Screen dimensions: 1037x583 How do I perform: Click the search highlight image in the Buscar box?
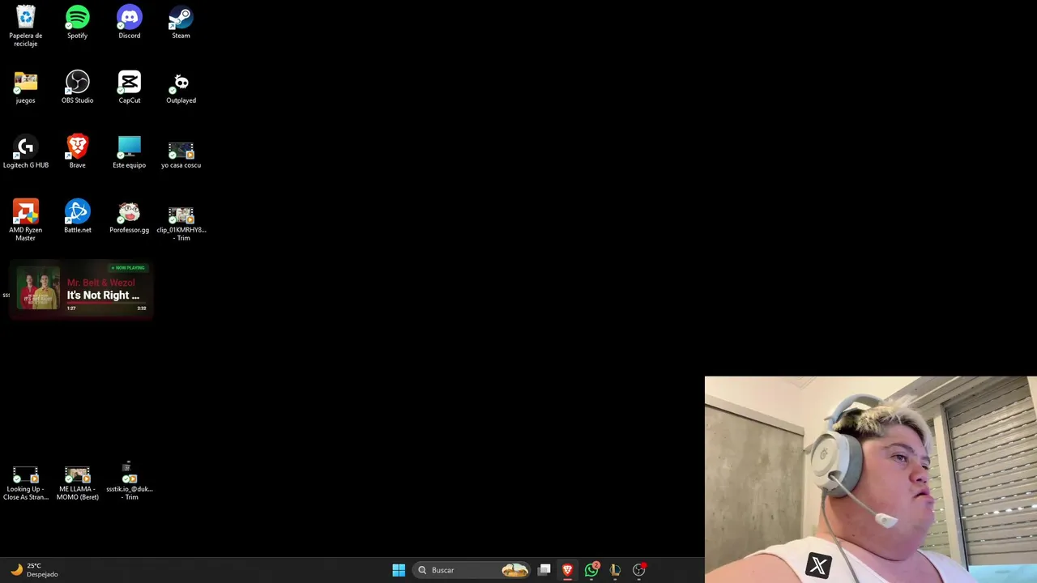click(x=514, y=570)
